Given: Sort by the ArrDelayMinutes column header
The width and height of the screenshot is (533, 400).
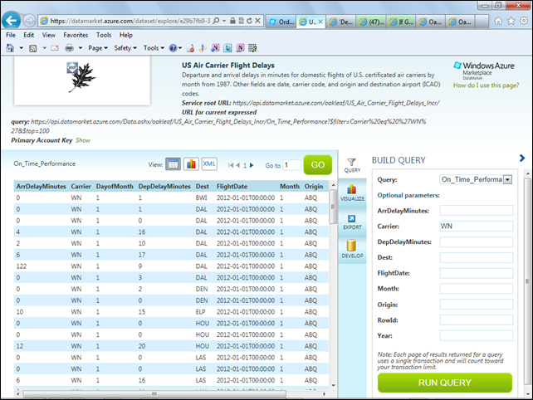Looking at the screenshot, I should (x=42, y=186).
